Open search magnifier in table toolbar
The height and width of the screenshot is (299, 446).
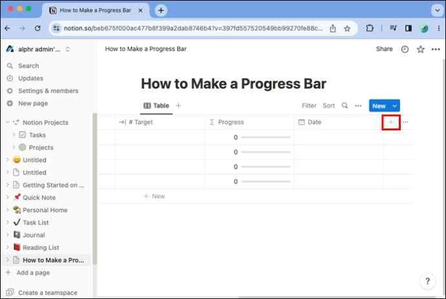point(345,106)
